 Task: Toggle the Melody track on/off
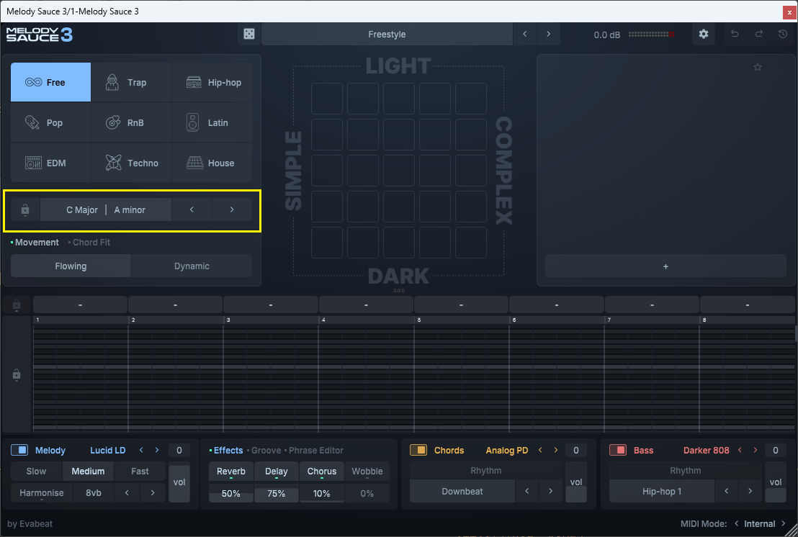[x=19, y=451]
